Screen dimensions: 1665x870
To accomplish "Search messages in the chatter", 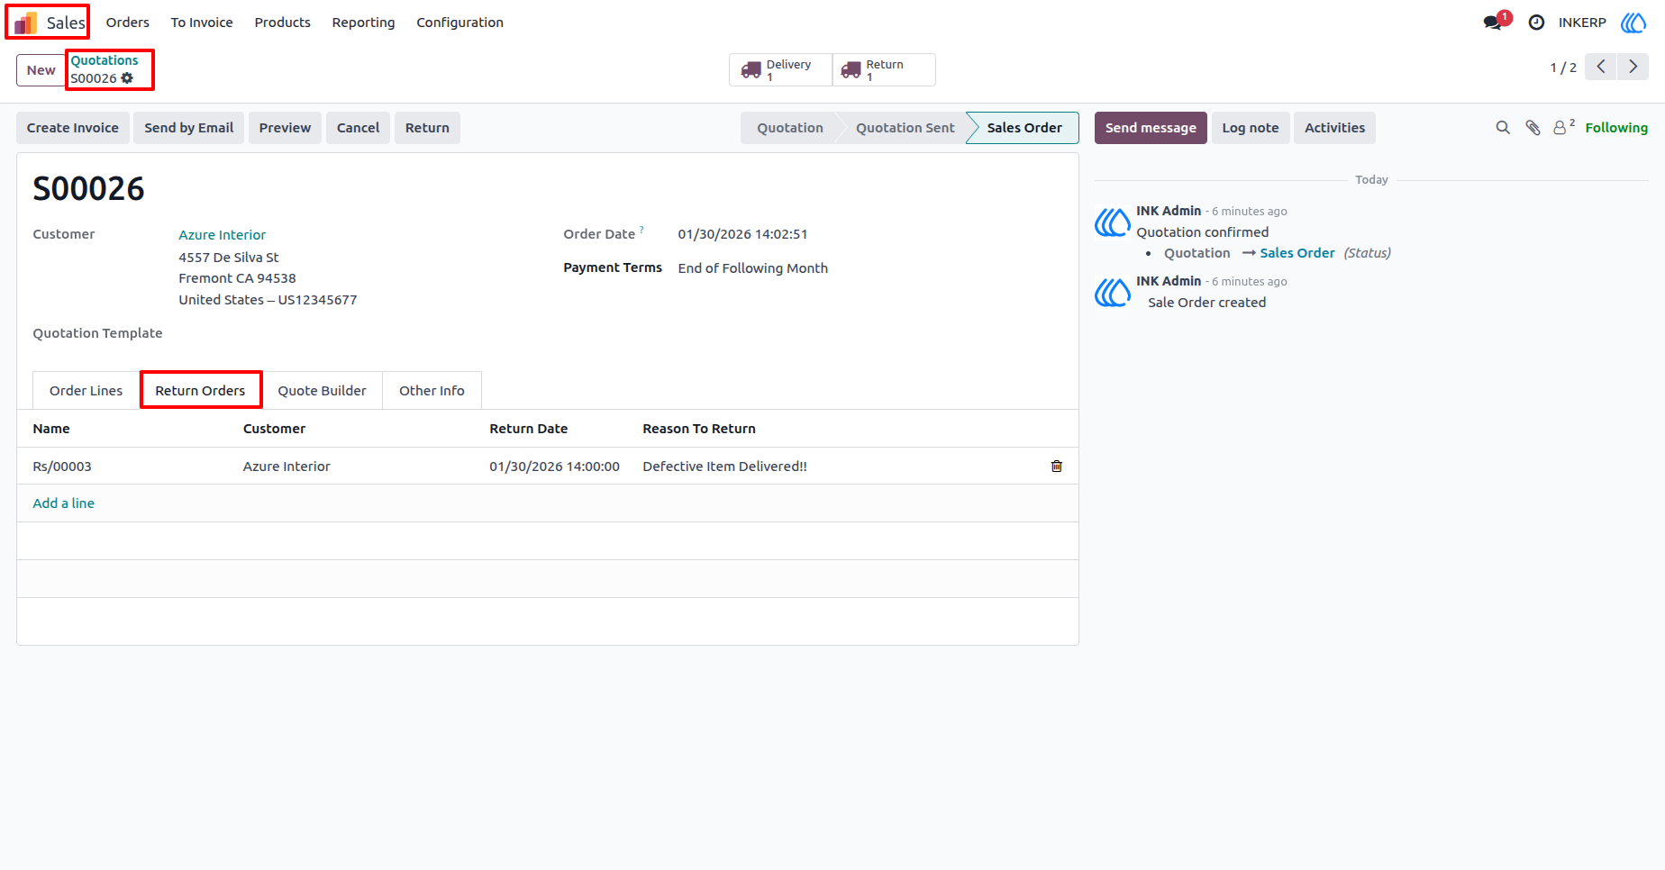I will coord(1503,128).
